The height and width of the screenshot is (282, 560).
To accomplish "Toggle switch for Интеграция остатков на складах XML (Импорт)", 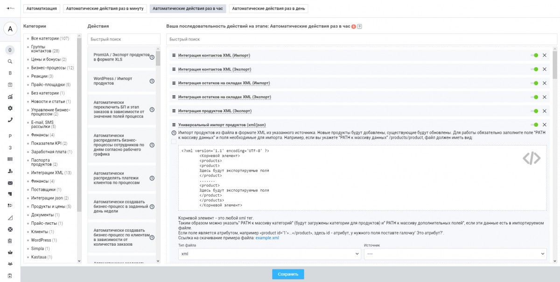I will tap(534, 83).
